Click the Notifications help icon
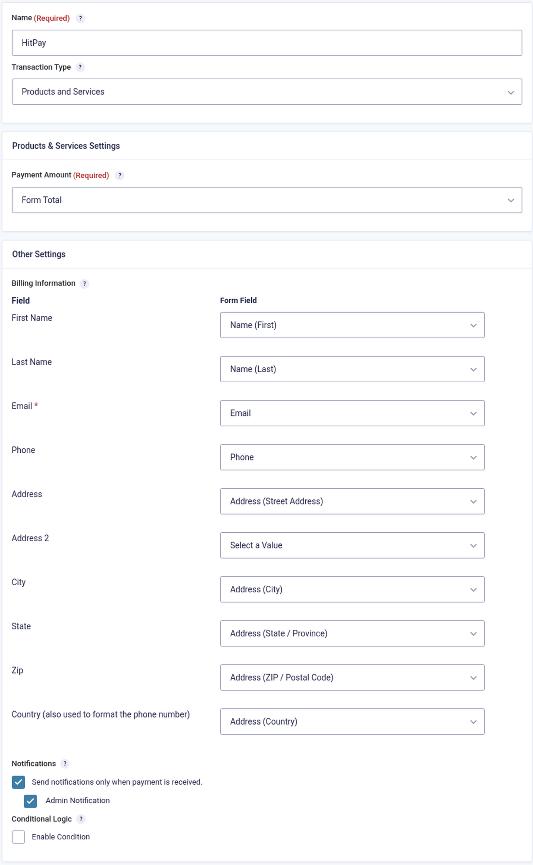This screenshot has height=865, width=533. coord(65,763)
